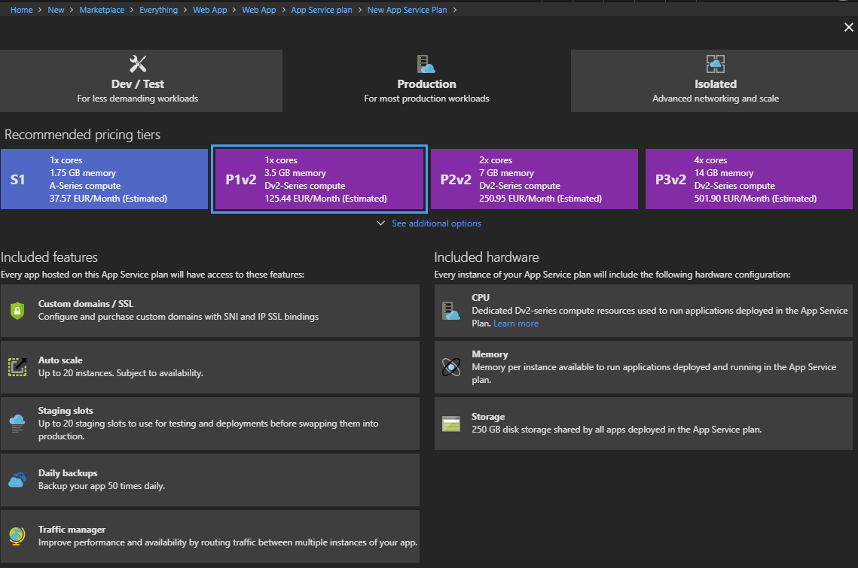Click the Auto scale icon
858x568 pixels.
[x=17, y=366]
